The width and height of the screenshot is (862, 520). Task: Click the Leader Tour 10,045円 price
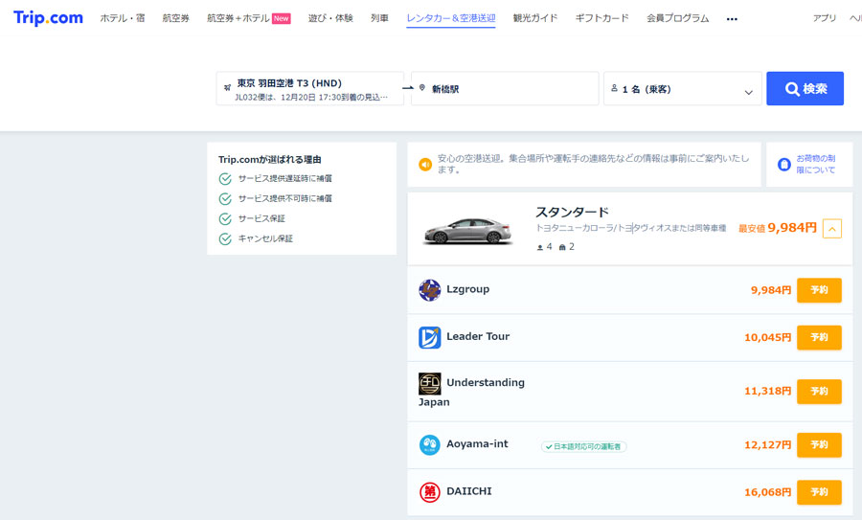pos(767,337)
